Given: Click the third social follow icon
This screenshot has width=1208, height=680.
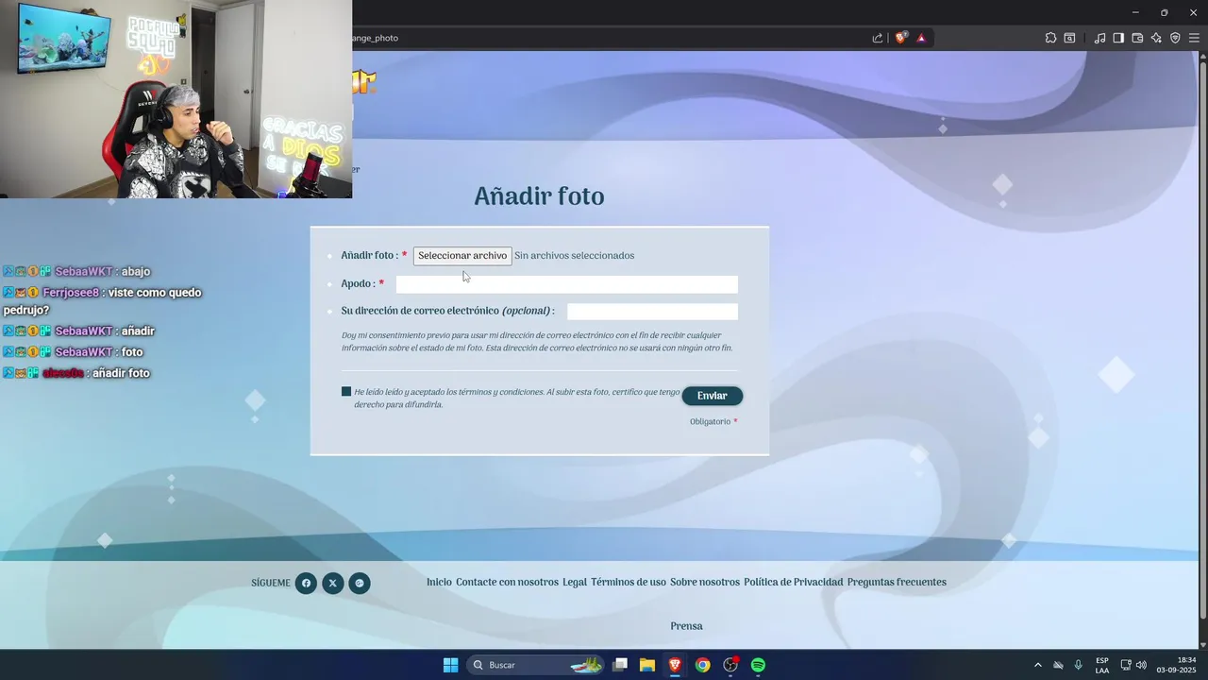Looking at the screenshot, I should coord(360,584).
